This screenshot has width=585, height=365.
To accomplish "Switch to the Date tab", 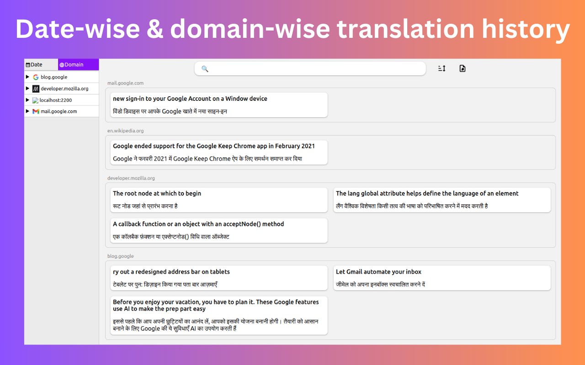I will [41, 64].
